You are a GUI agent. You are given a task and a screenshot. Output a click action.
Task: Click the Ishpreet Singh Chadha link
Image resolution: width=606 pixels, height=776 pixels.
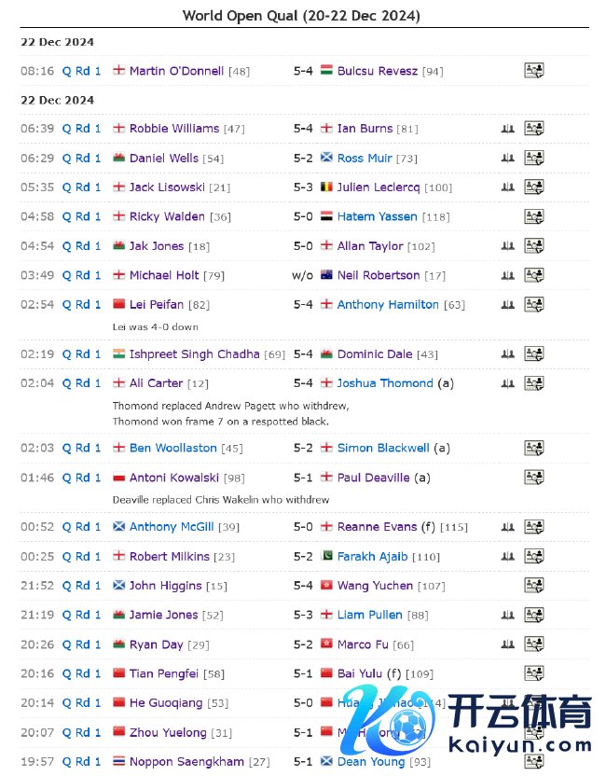coord(194,354)
